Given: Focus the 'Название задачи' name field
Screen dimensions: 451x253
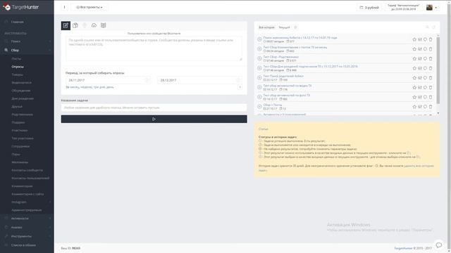Looking at the screenshot, I should (154, 108).
